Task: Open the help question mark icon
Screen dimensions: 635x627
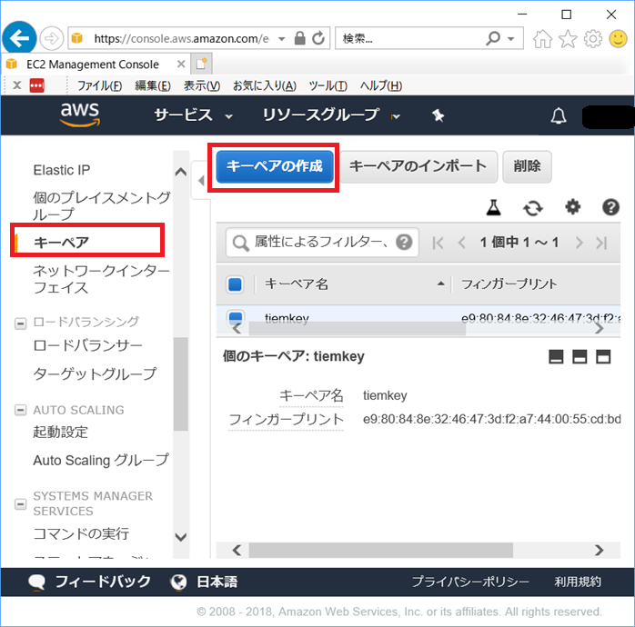Action: tap(610, 207)
